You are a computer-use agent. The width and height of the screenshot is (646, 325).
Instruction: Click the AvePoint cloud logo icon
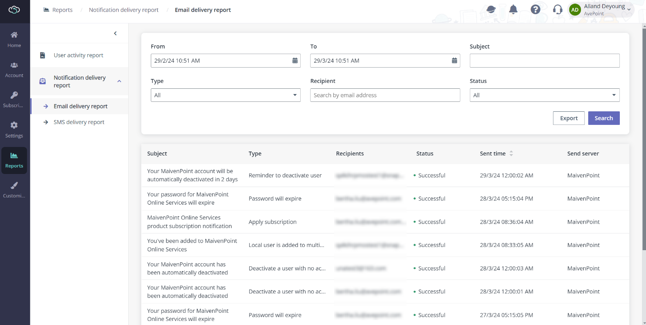14,9
